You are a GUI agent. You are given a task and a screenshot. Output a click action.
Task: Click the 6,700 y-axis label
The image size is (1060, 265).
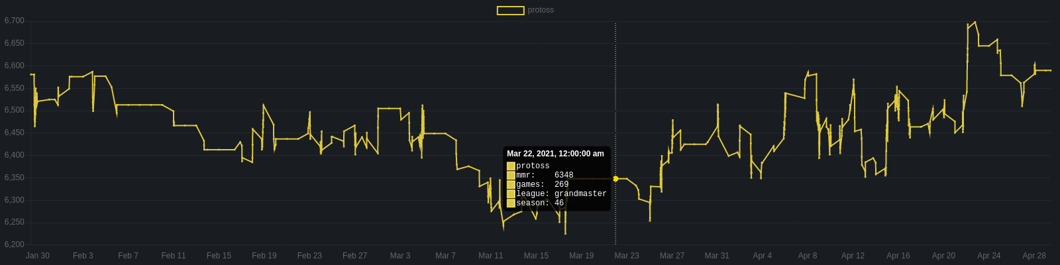(x=15, y=21)
